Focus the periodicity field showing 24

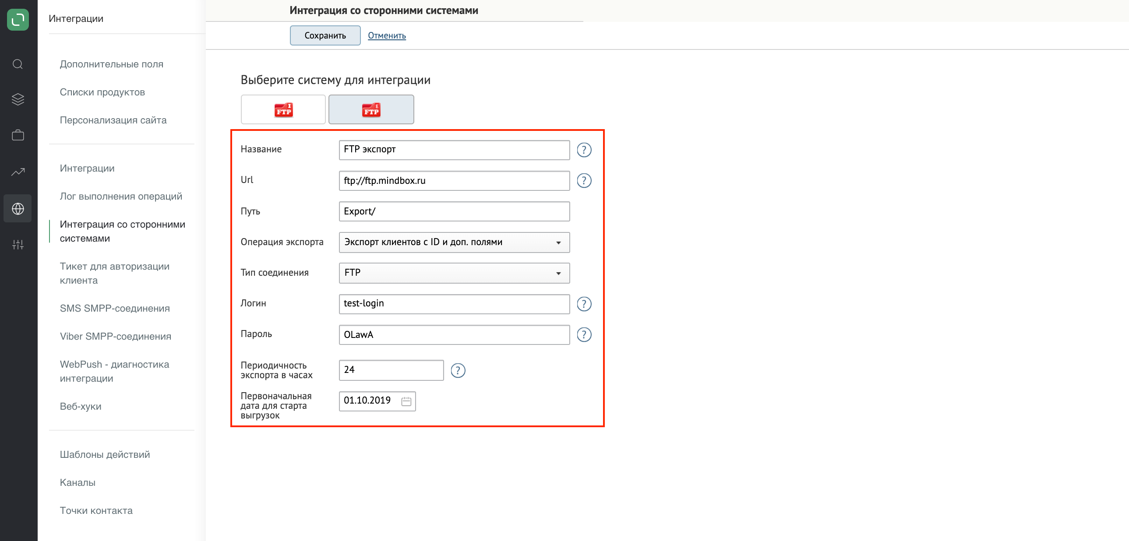[x=391, y=370]
